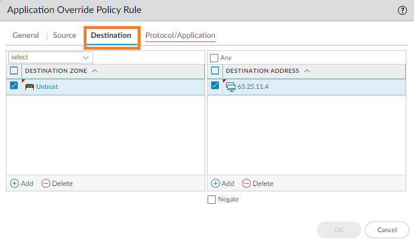This screenshot has height=247, width=414.
Task: Switch to the Source tab
Action: (x=65, y=36)
